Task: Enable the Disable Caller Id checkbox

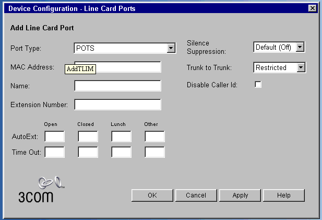Action: [x=258, y=85]
